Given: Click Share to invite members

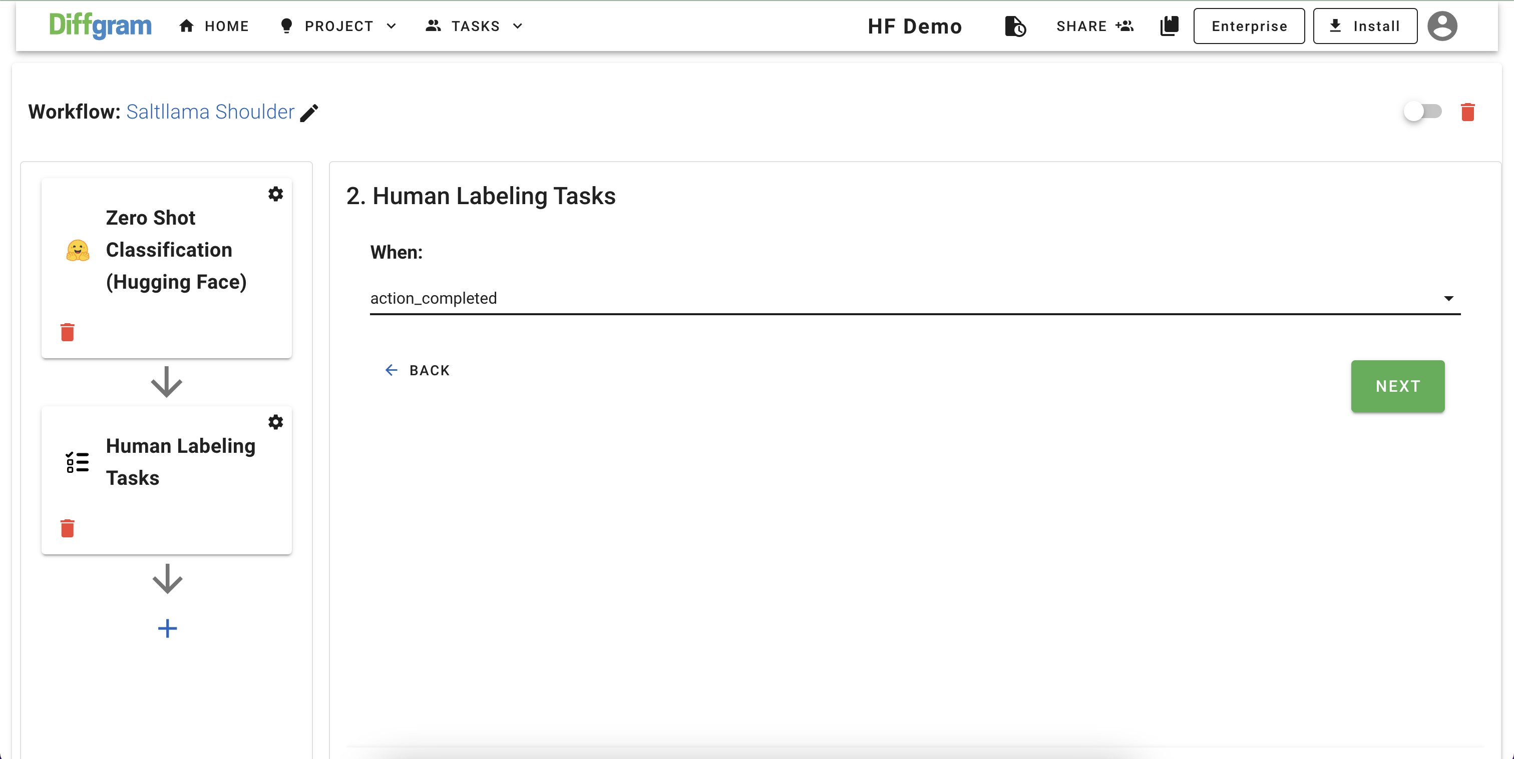Looking at the screenshot, I should coord(1094,26).
